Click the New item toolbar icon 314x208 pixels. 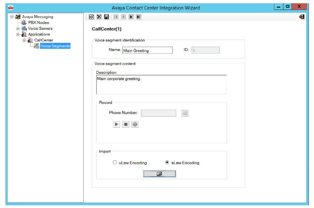[91, 17]
